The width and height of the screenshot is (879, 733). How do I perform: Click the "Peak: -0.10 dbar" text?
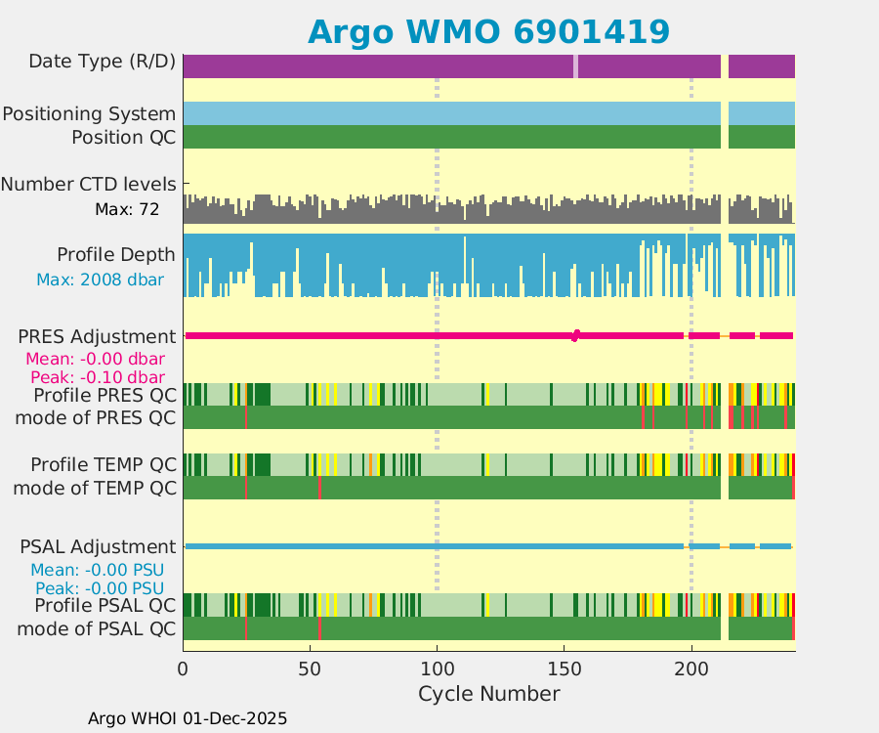(x=97, y=377)
